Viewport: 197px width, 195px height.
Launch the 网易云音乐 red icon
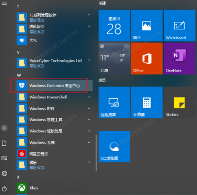22,154
